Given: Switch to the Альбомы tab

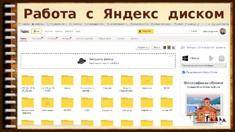Looking at the screenshot, I should (52, 38).
